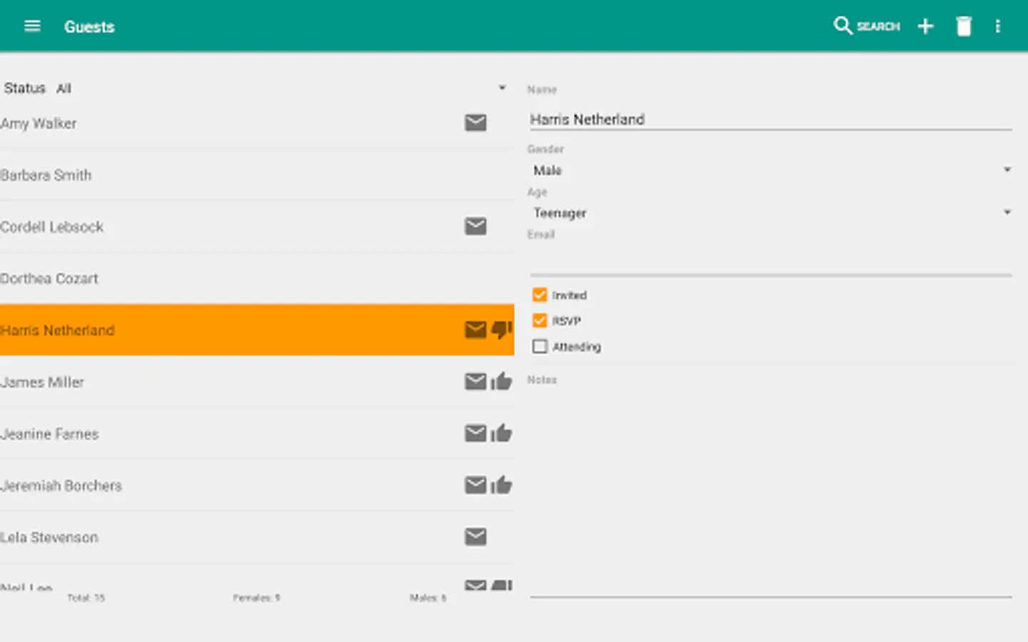The image size is (1028, 642).
Task: Select guest James Miller
Action: [257, 382]
